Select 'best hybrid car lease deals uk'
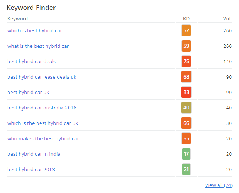Image resolution: width=239 pixels, height=193 pixels. pyautogui.click(x=42, y=77)
